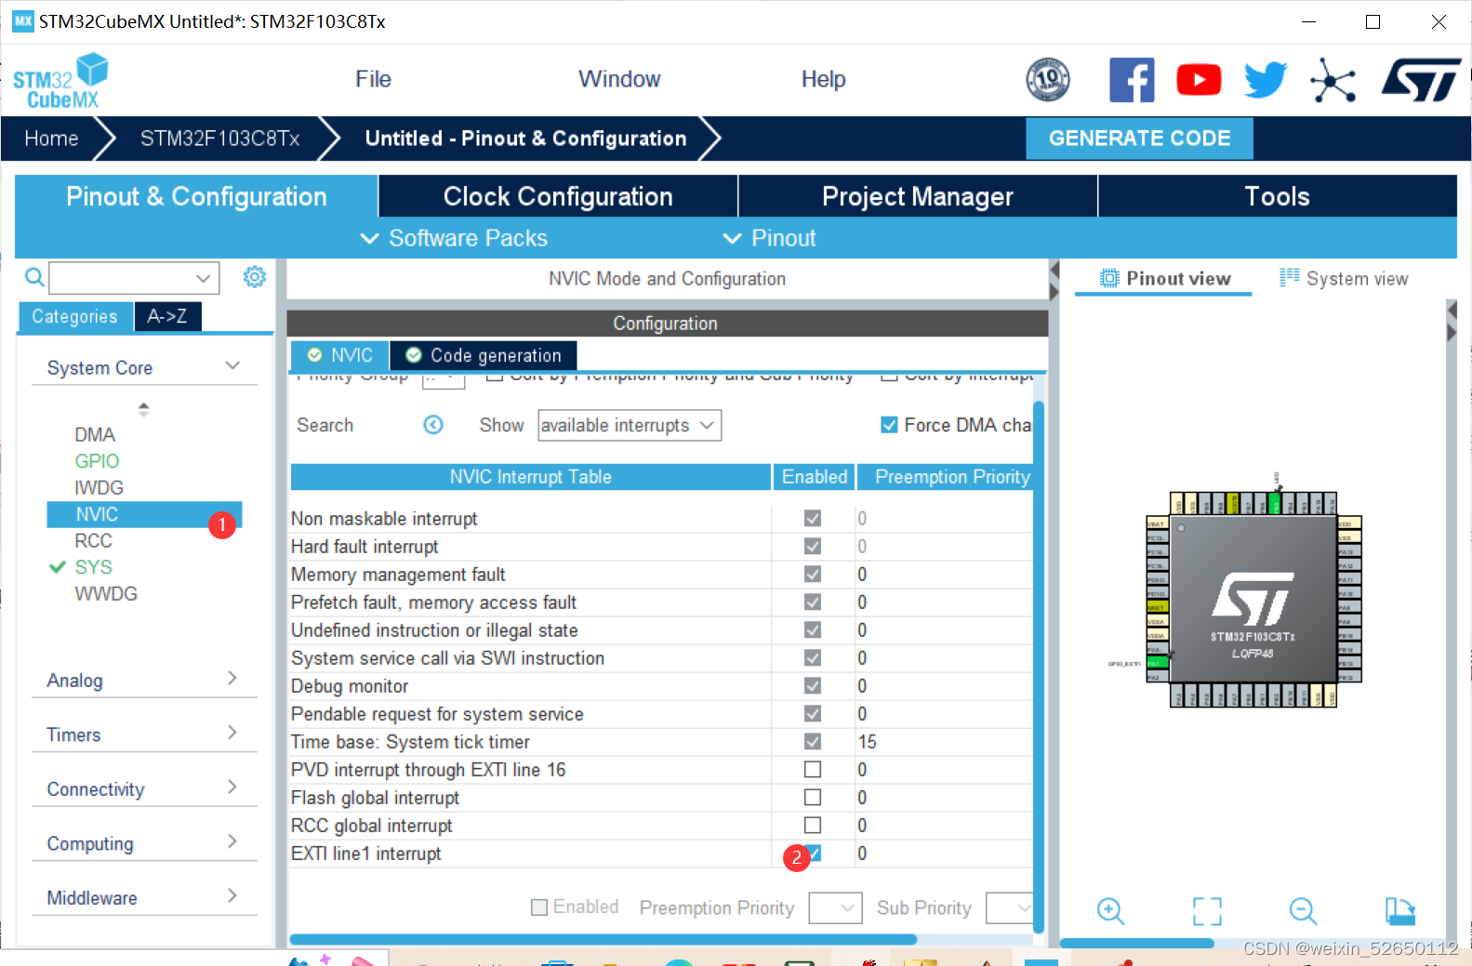Open the YouTube icon link

(1199, 80)
